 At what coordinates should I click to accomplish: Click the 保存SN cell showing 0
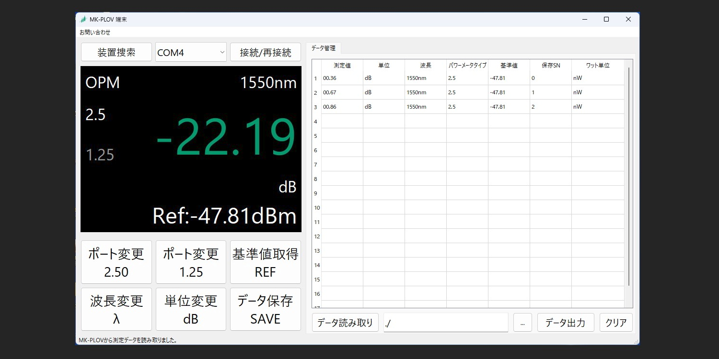point(551,78)
